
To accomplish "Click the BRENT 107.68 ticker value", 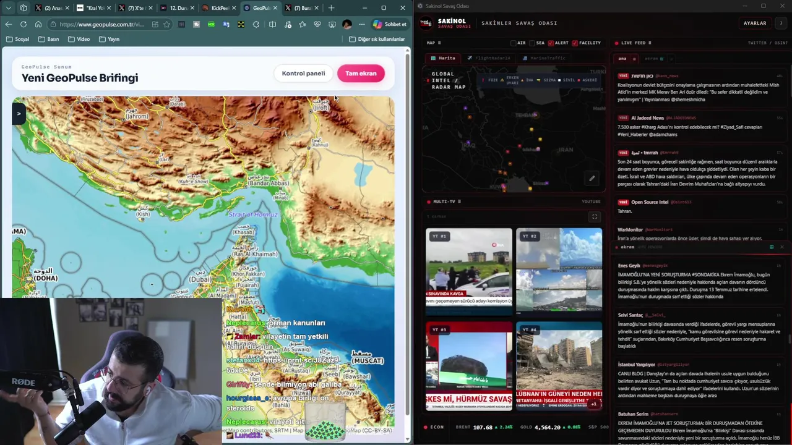I will pyautogui.click(x=483, y=427).
